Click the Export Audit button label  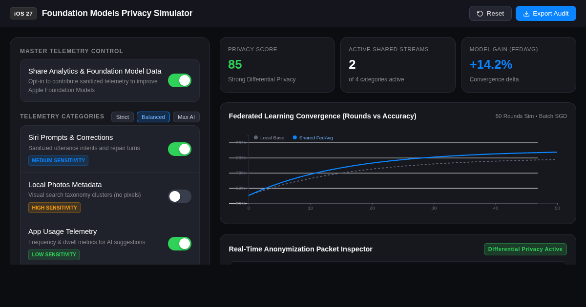click(551, 14)
